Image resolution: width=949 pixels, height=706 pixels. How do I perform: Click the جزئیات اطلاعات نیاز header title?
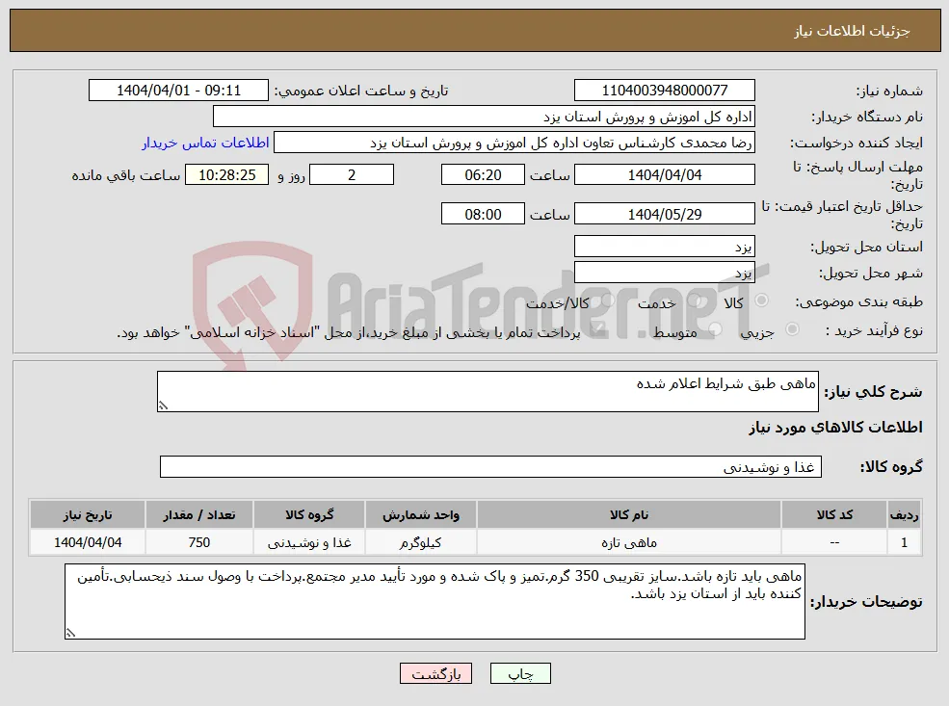coord(852,31)
